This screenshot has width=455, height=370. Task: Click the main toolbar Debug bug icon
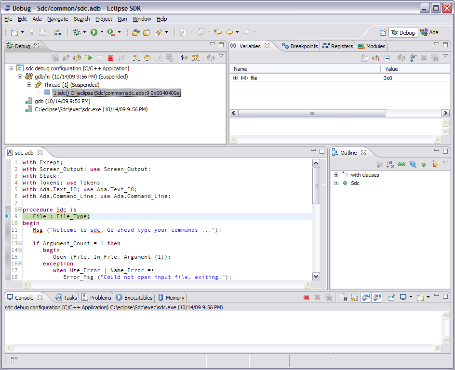coord(77,32)
